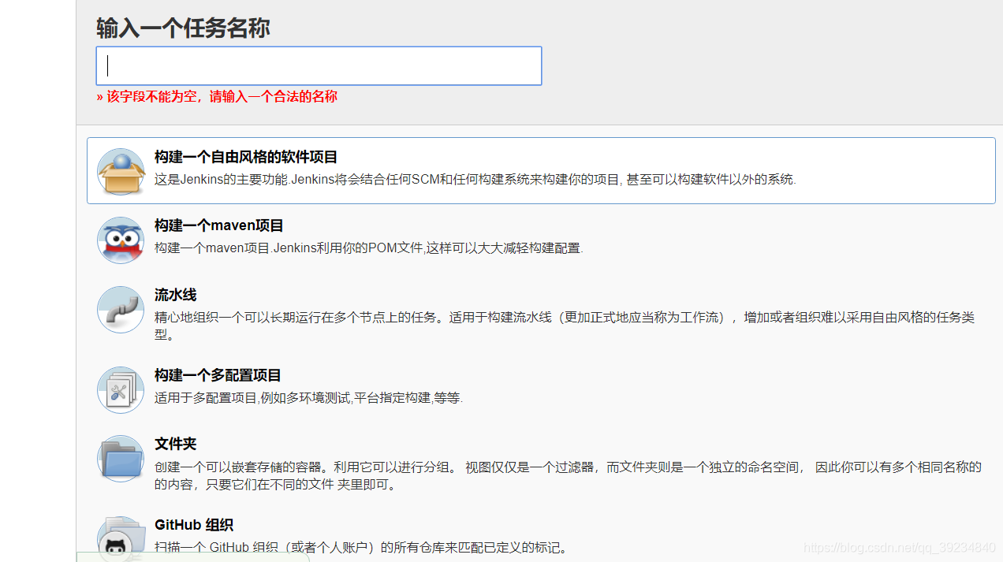Click the task name input field
The image size is (1003, 562).
pos(319,65)
